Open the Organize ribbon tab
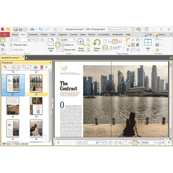The height and width of the screenshot is (173, 173). coord(63,35)
